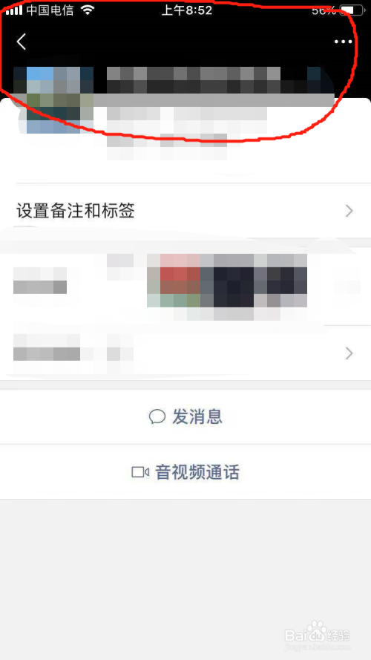371x660 pixels.
Task: Tap the 上午8:52 clock in status bar
Action: [187, 10]
